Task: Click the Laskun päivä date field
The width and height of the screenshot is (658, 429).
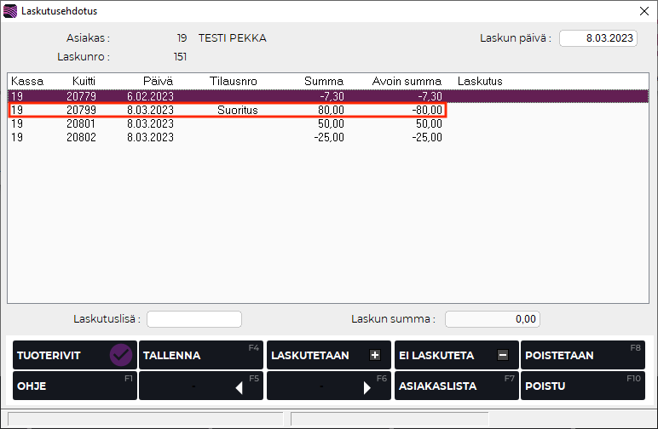Action: pyautogui.click(x=598, y=38)
